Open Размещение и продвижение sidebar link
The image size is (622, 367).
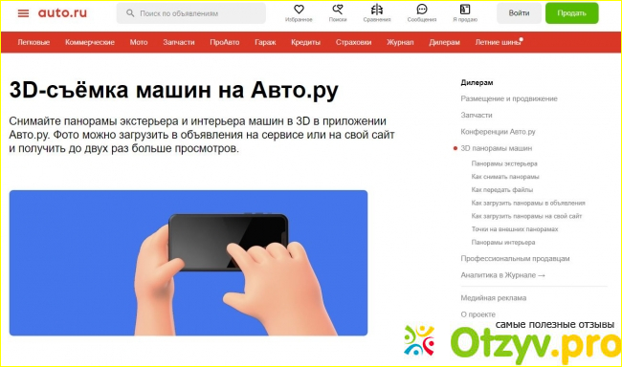click(x=509, y=98)
